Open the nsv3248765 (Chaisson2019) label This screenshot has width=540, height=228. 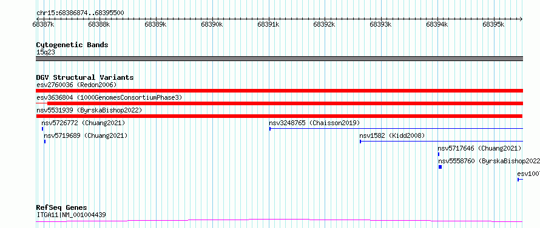pyautogui.click(x=314, y=123)
